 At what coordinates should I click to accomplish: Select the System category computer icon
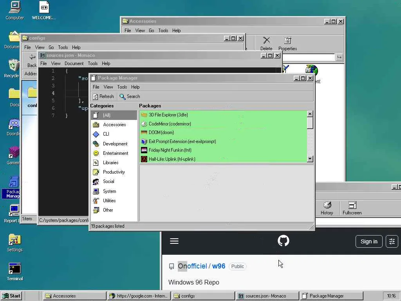point(96,191)
